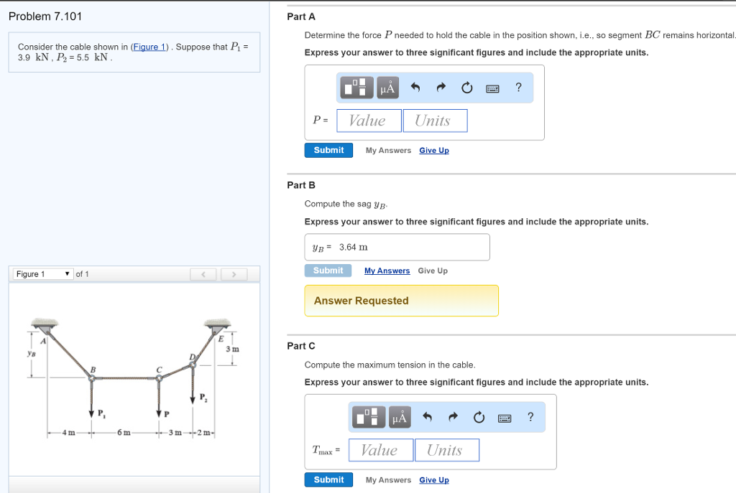Open the Figure 1 selector dropdown
Image resolution: width=736 pixels, height=493 pixels.
(42, 273)
